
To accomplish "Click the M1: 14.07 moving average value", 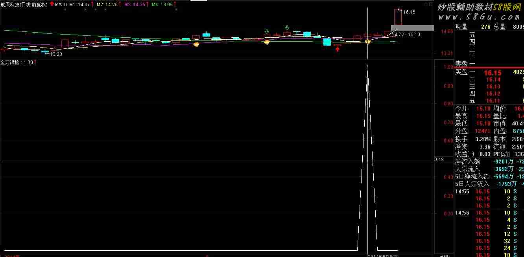I will coord(79,4).
